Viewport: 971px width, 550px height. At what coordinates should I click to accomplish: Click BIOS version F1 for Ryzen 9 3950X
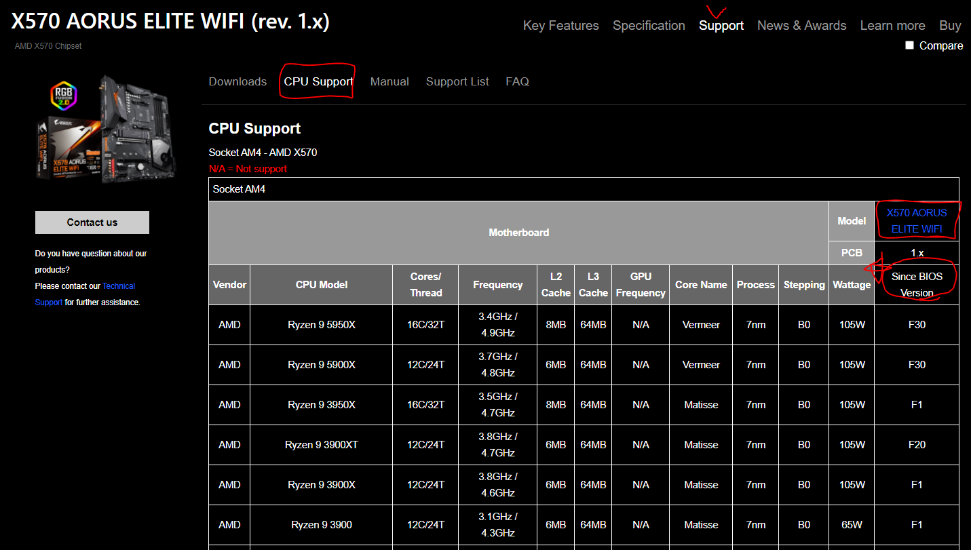(x=917, y=405)
